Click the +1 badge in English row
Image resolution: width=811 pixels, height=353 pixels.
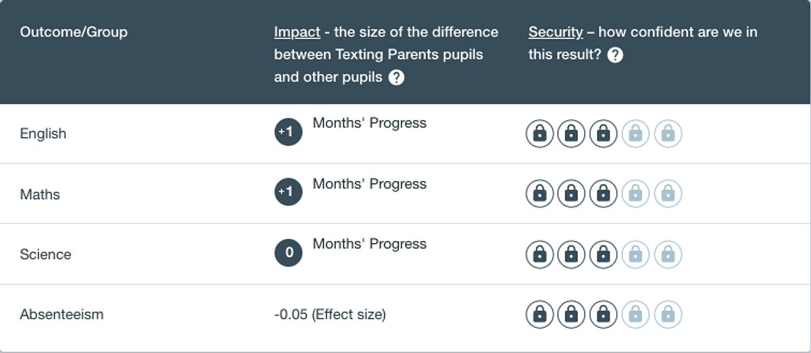point(288,132)
